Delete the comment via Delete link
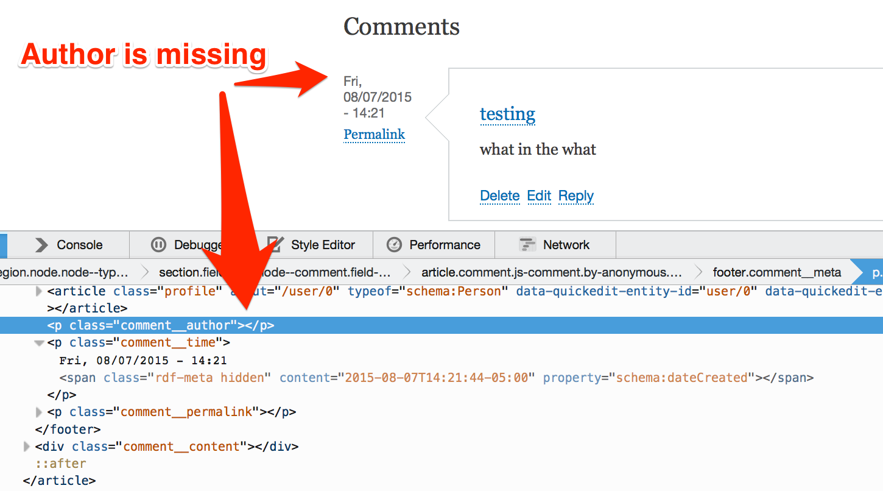The width and height of the screenshot is (883, 491). 499,196
